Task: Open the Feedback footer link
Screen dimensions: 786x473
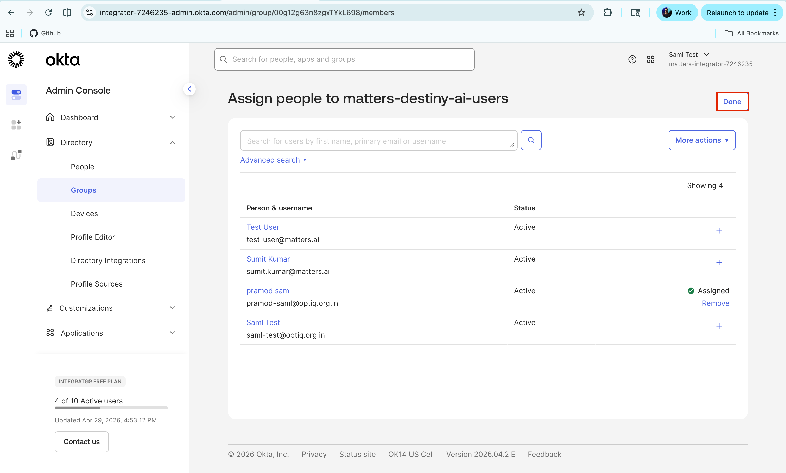Action: (544, 454)
